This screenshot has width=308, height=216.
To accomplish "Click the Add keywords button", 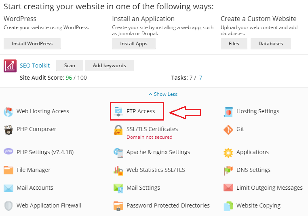I will (110, 66).
